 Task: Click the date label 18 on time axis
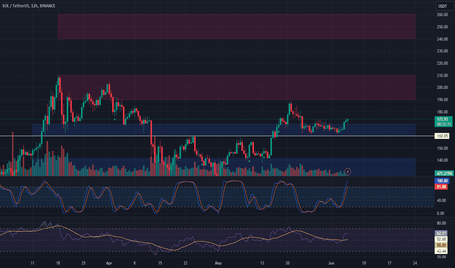[x=58, y=263]
